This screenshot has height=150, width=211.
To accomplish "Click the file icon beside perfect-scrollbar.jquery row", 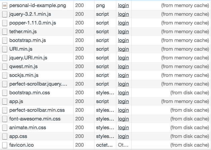I will click(x=5, y=84).
